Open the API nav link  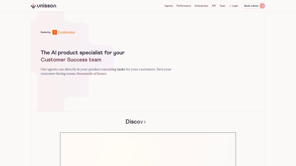214,6
